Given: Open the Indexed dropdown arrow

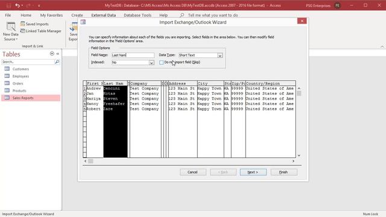Looking at the screenshot, I should (151, 63).
